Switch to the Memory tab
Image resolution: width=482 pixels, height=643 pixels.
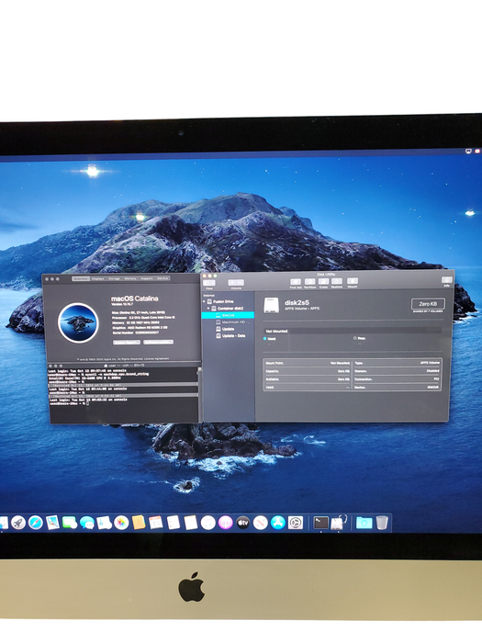coord(130,278)
